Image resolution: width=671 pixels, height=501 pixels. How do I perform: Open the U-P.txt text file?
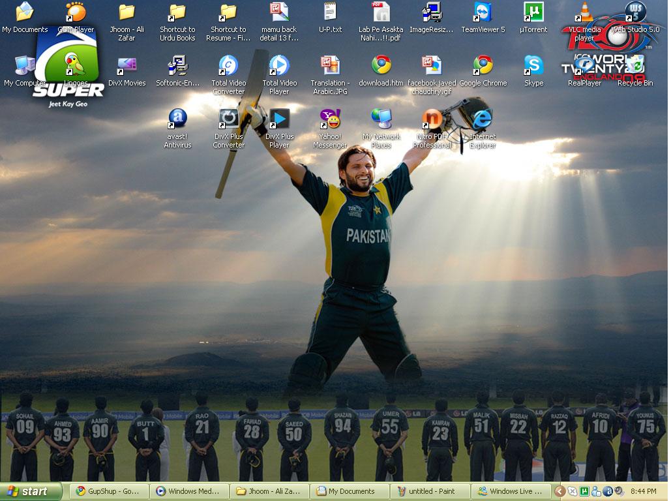(330, 13)
